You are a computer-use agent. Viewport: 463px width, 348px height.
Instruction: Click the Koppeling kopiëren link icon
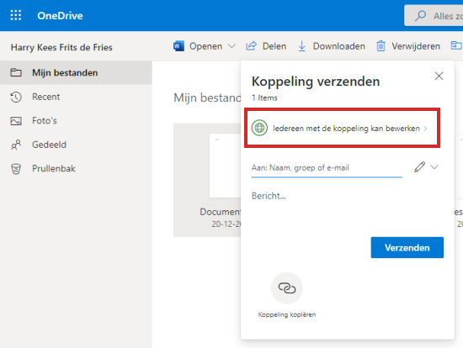pyautogui.click(x=287, y=288)
